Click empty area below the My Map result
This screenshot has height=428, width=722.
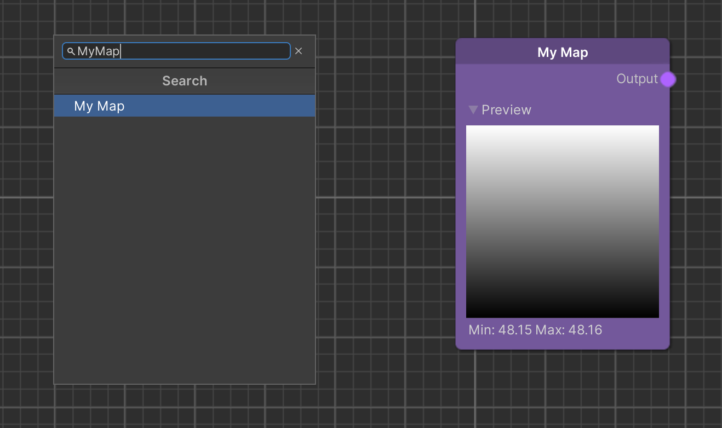point(185,246)
